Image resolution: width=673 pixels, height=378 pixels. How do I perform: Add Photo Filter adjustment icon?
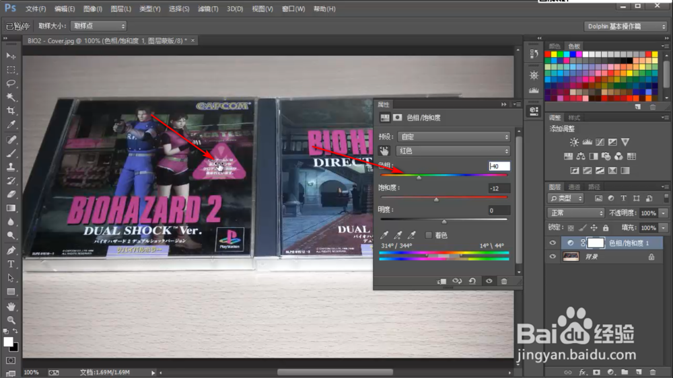(606, 156)
